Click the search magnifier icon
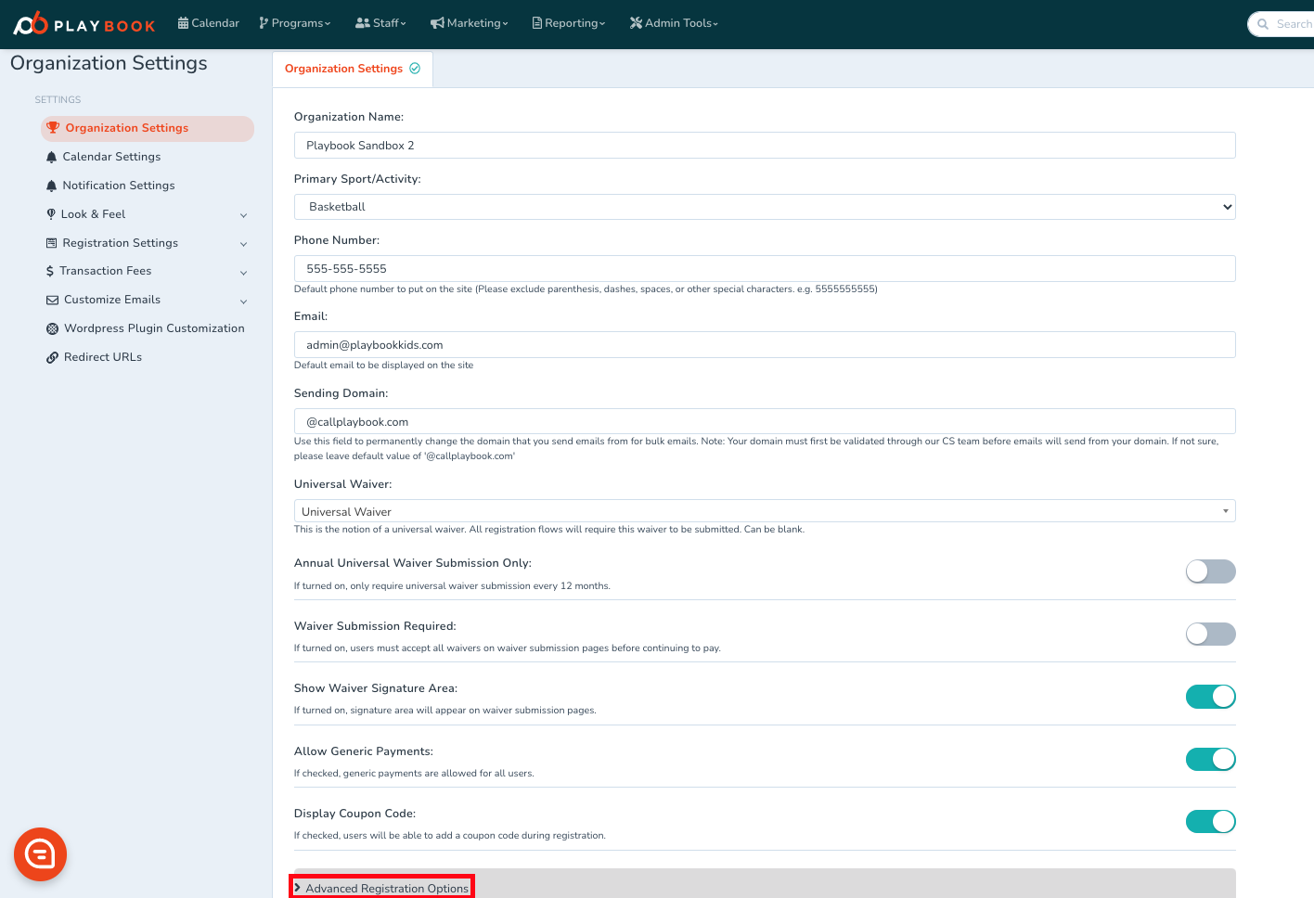 click(1263, 24)
